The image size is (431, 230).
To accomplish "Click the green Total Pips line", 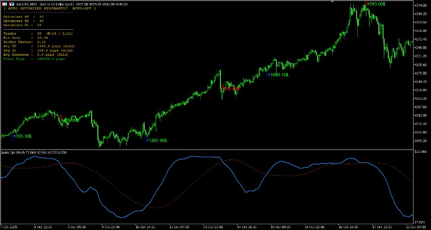I will 35,59.
